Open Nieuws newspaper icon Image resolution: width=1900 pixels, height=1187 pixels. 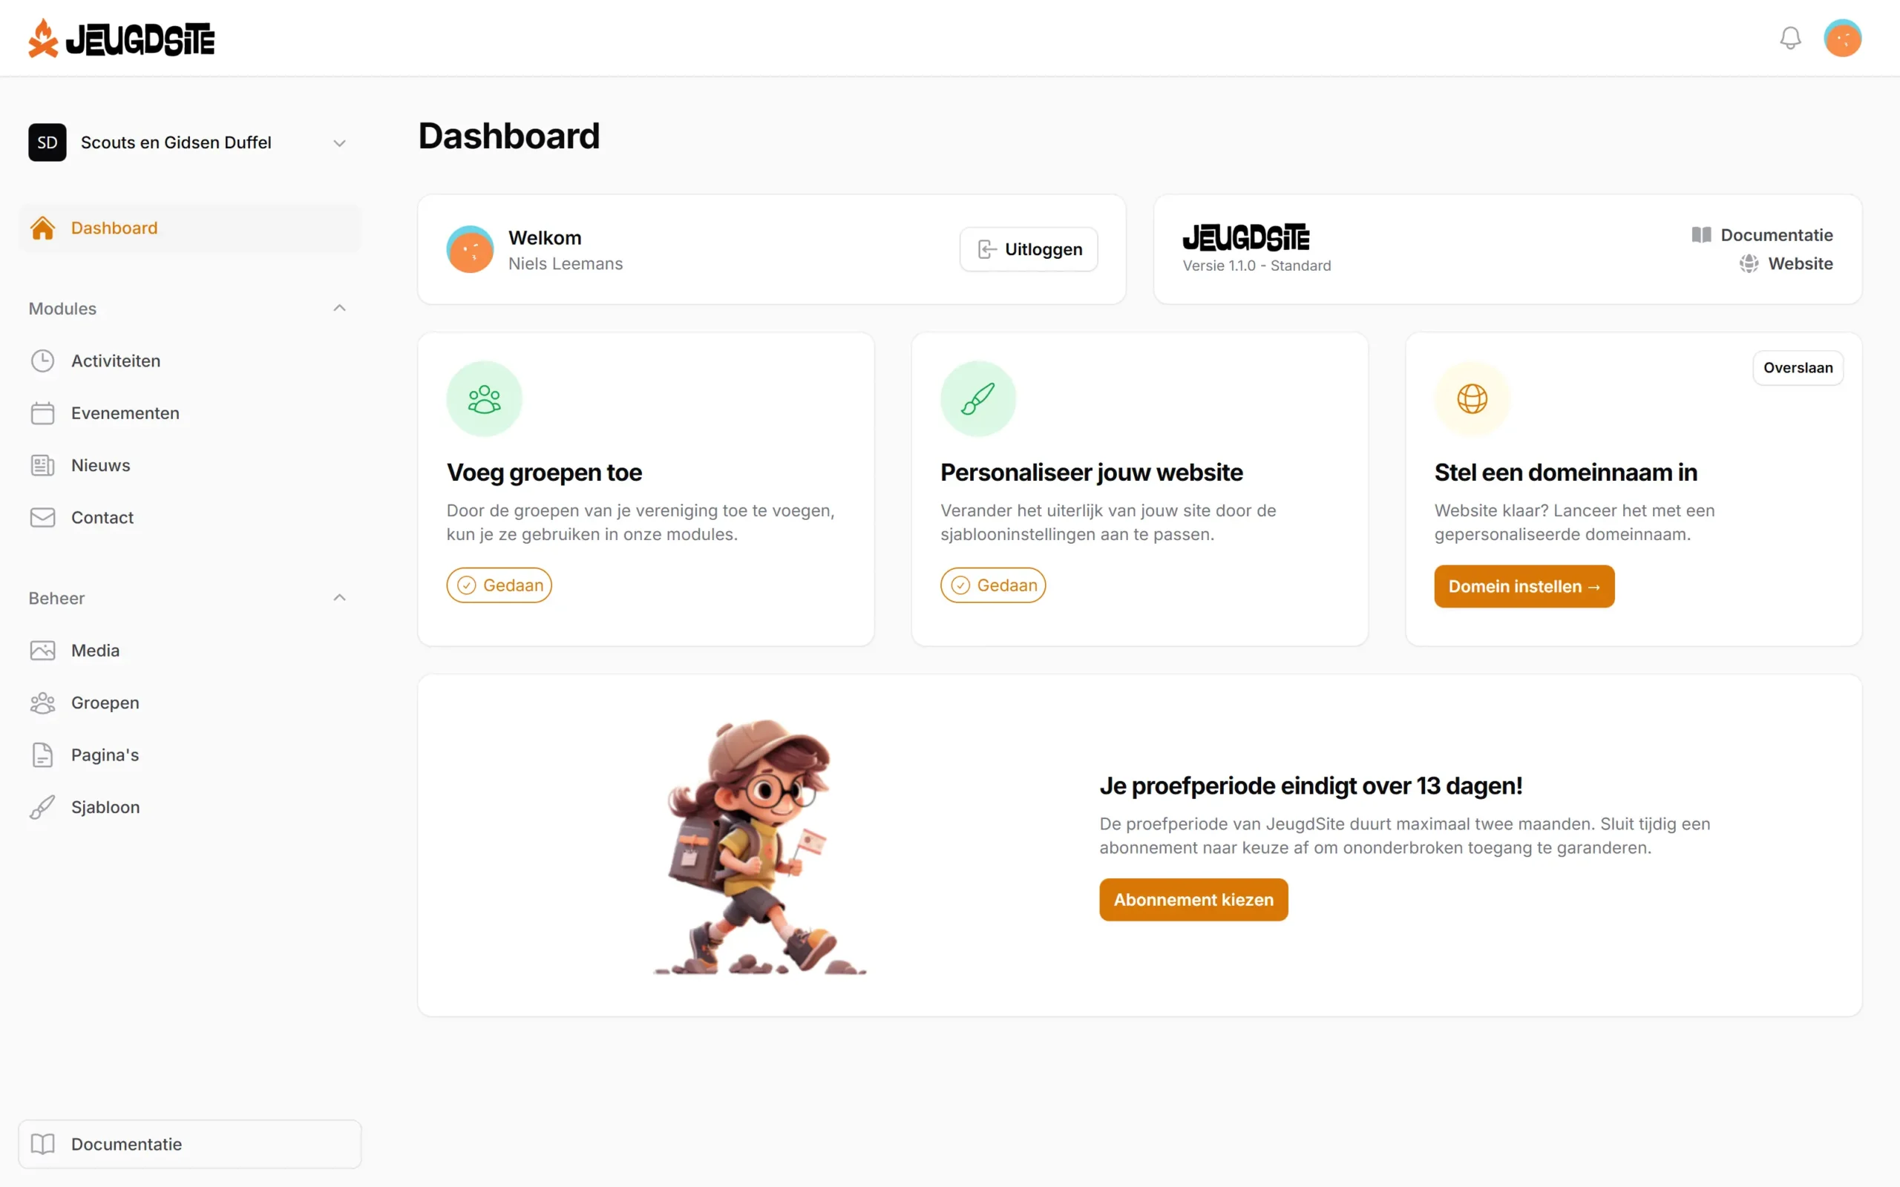coord(42,466)
